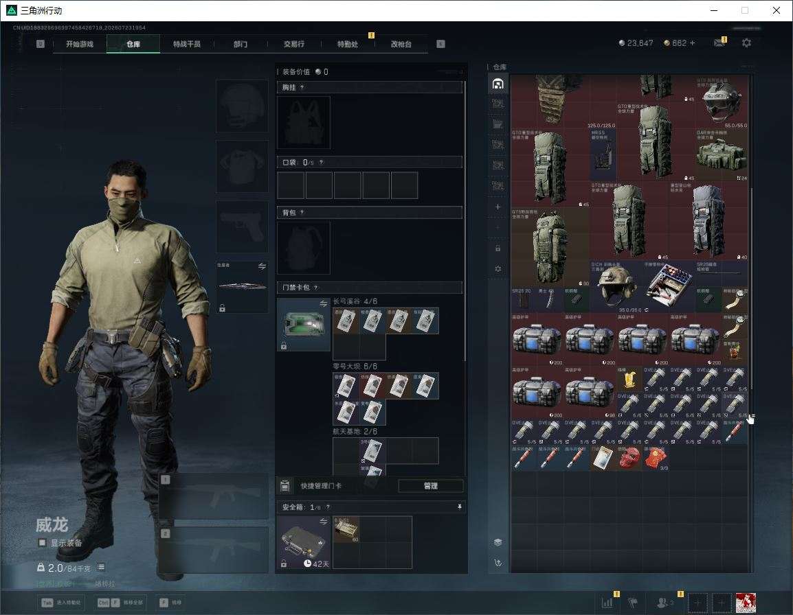Screen dimensions: 793x615
Task: Open settings gear in top bar
Action: pyautogui.click(x=746, y=43)
